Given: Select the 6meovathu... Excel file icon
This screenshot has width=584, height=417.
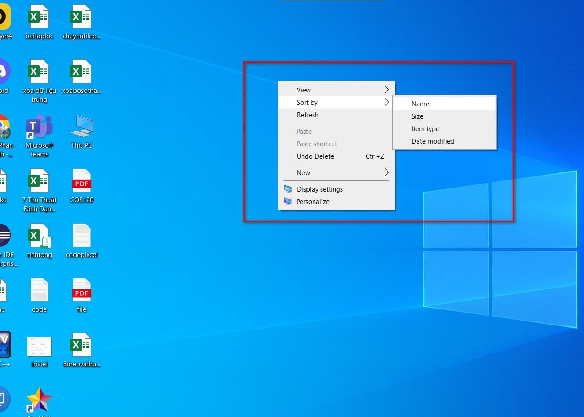Looking at the screenshot, I should [81, 345].
